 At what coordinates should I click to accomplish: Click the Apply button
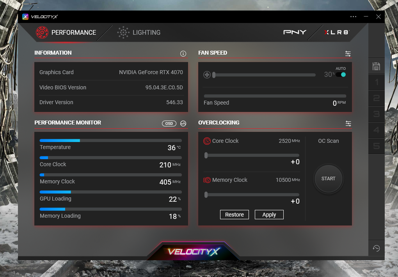click(x=269, y=215)
